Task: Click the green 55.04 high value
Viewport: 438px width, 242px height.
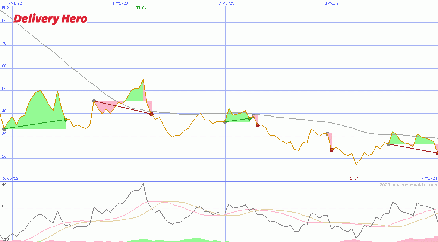Action: coord(141,8)
